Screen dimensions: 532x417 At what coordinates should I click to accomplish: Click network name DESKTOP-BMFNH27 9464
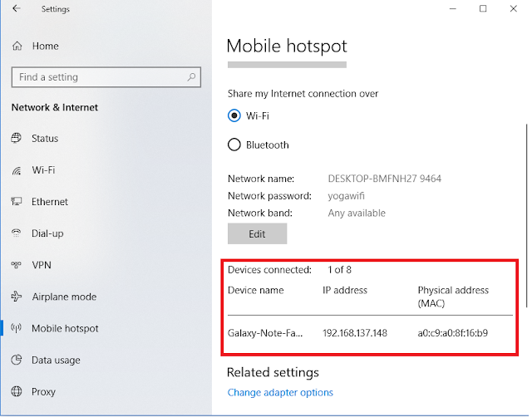[x=384, y=179]
